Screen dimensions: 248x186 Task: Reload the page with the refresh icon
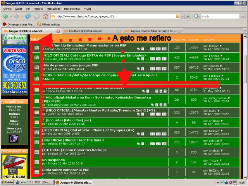click(x=28, y=16)
